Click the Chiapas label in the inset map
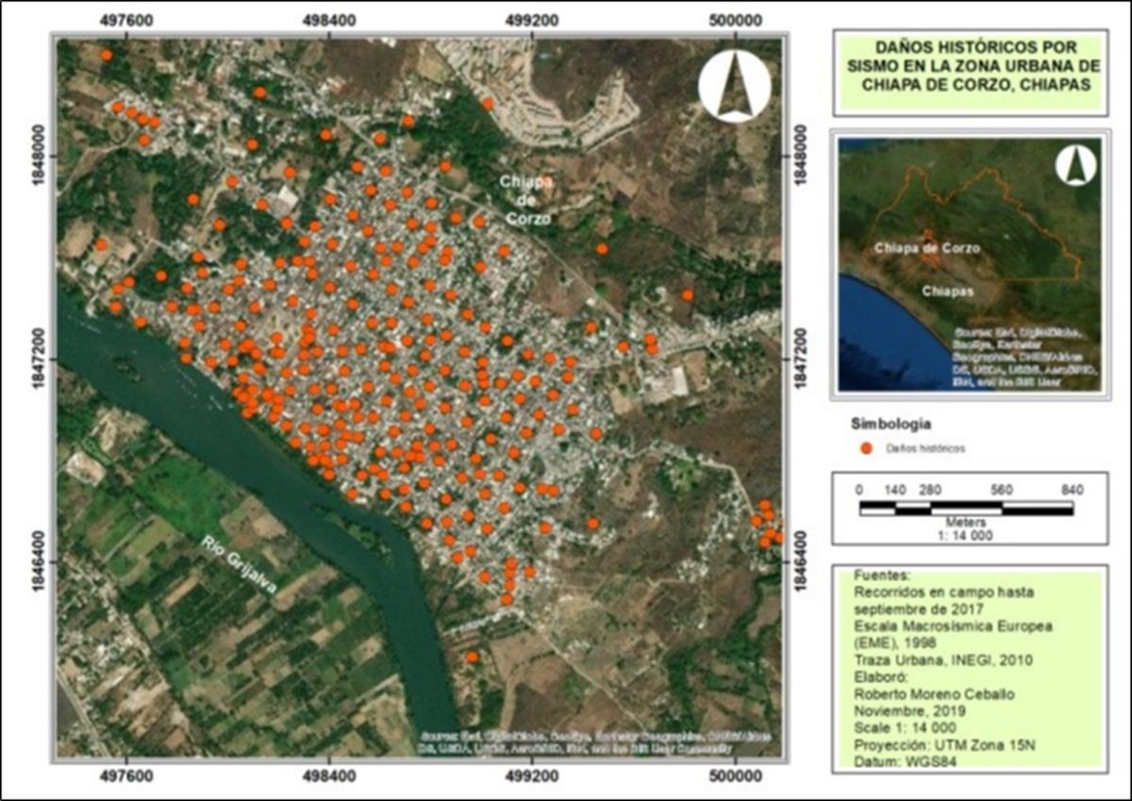1132x801 pixels. (948, 292)
